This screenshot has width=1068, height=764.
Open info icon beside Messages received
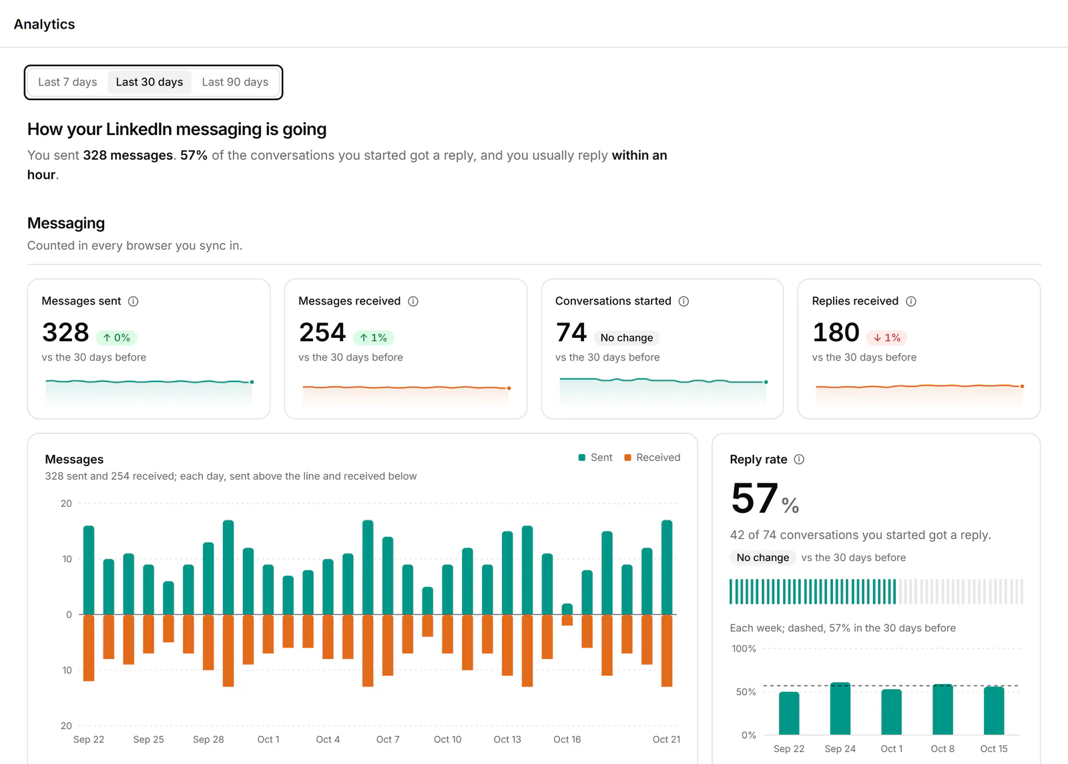(413, 301)
